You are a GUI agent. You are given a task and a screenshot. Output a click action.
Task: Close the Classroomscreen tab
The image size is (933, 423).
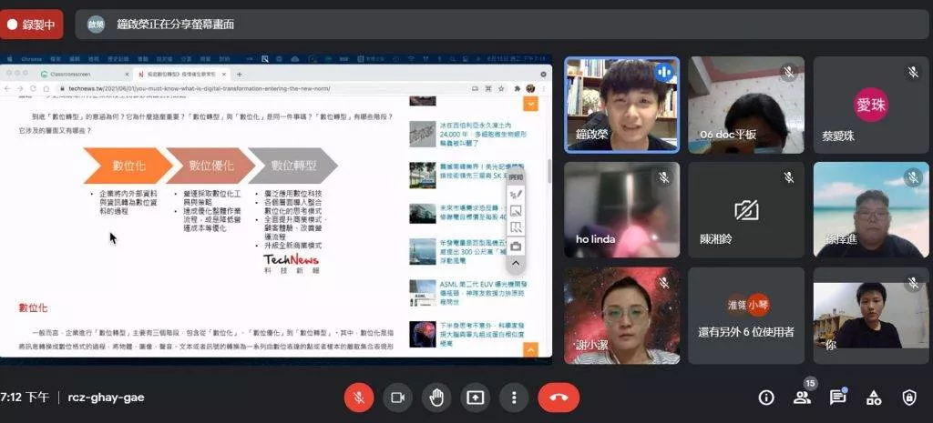tap(127, 75)
